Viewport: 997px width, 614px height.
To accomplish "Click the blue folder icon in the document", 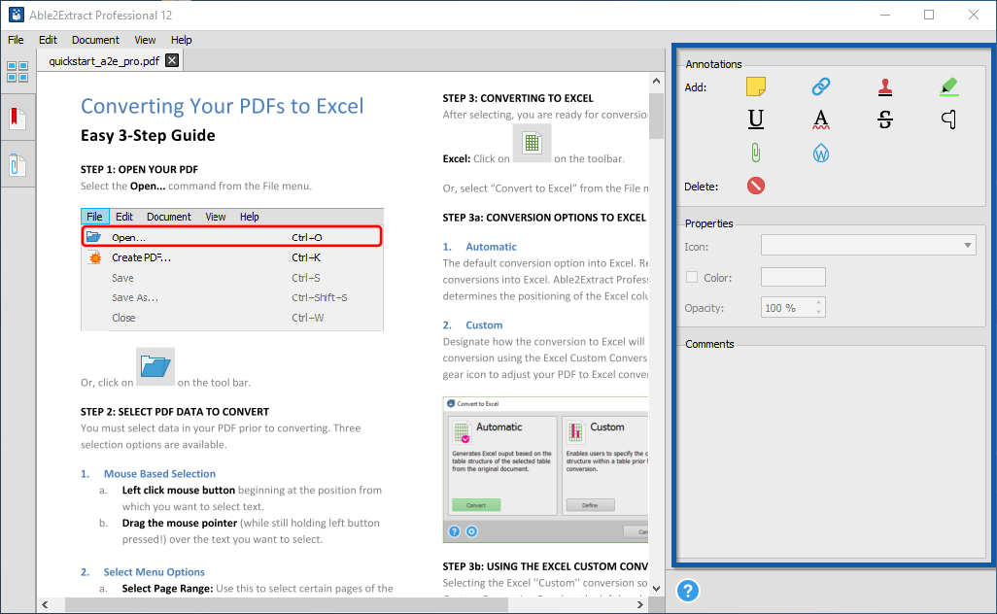I will (x=155, y=366).
